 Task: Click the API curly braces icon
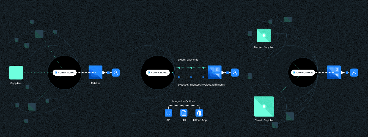[x=168, y=113]
